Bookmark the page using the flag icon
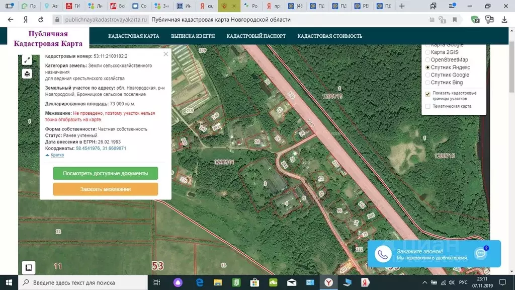This screenshot has width=515, height=290. (x=454, y=19)
